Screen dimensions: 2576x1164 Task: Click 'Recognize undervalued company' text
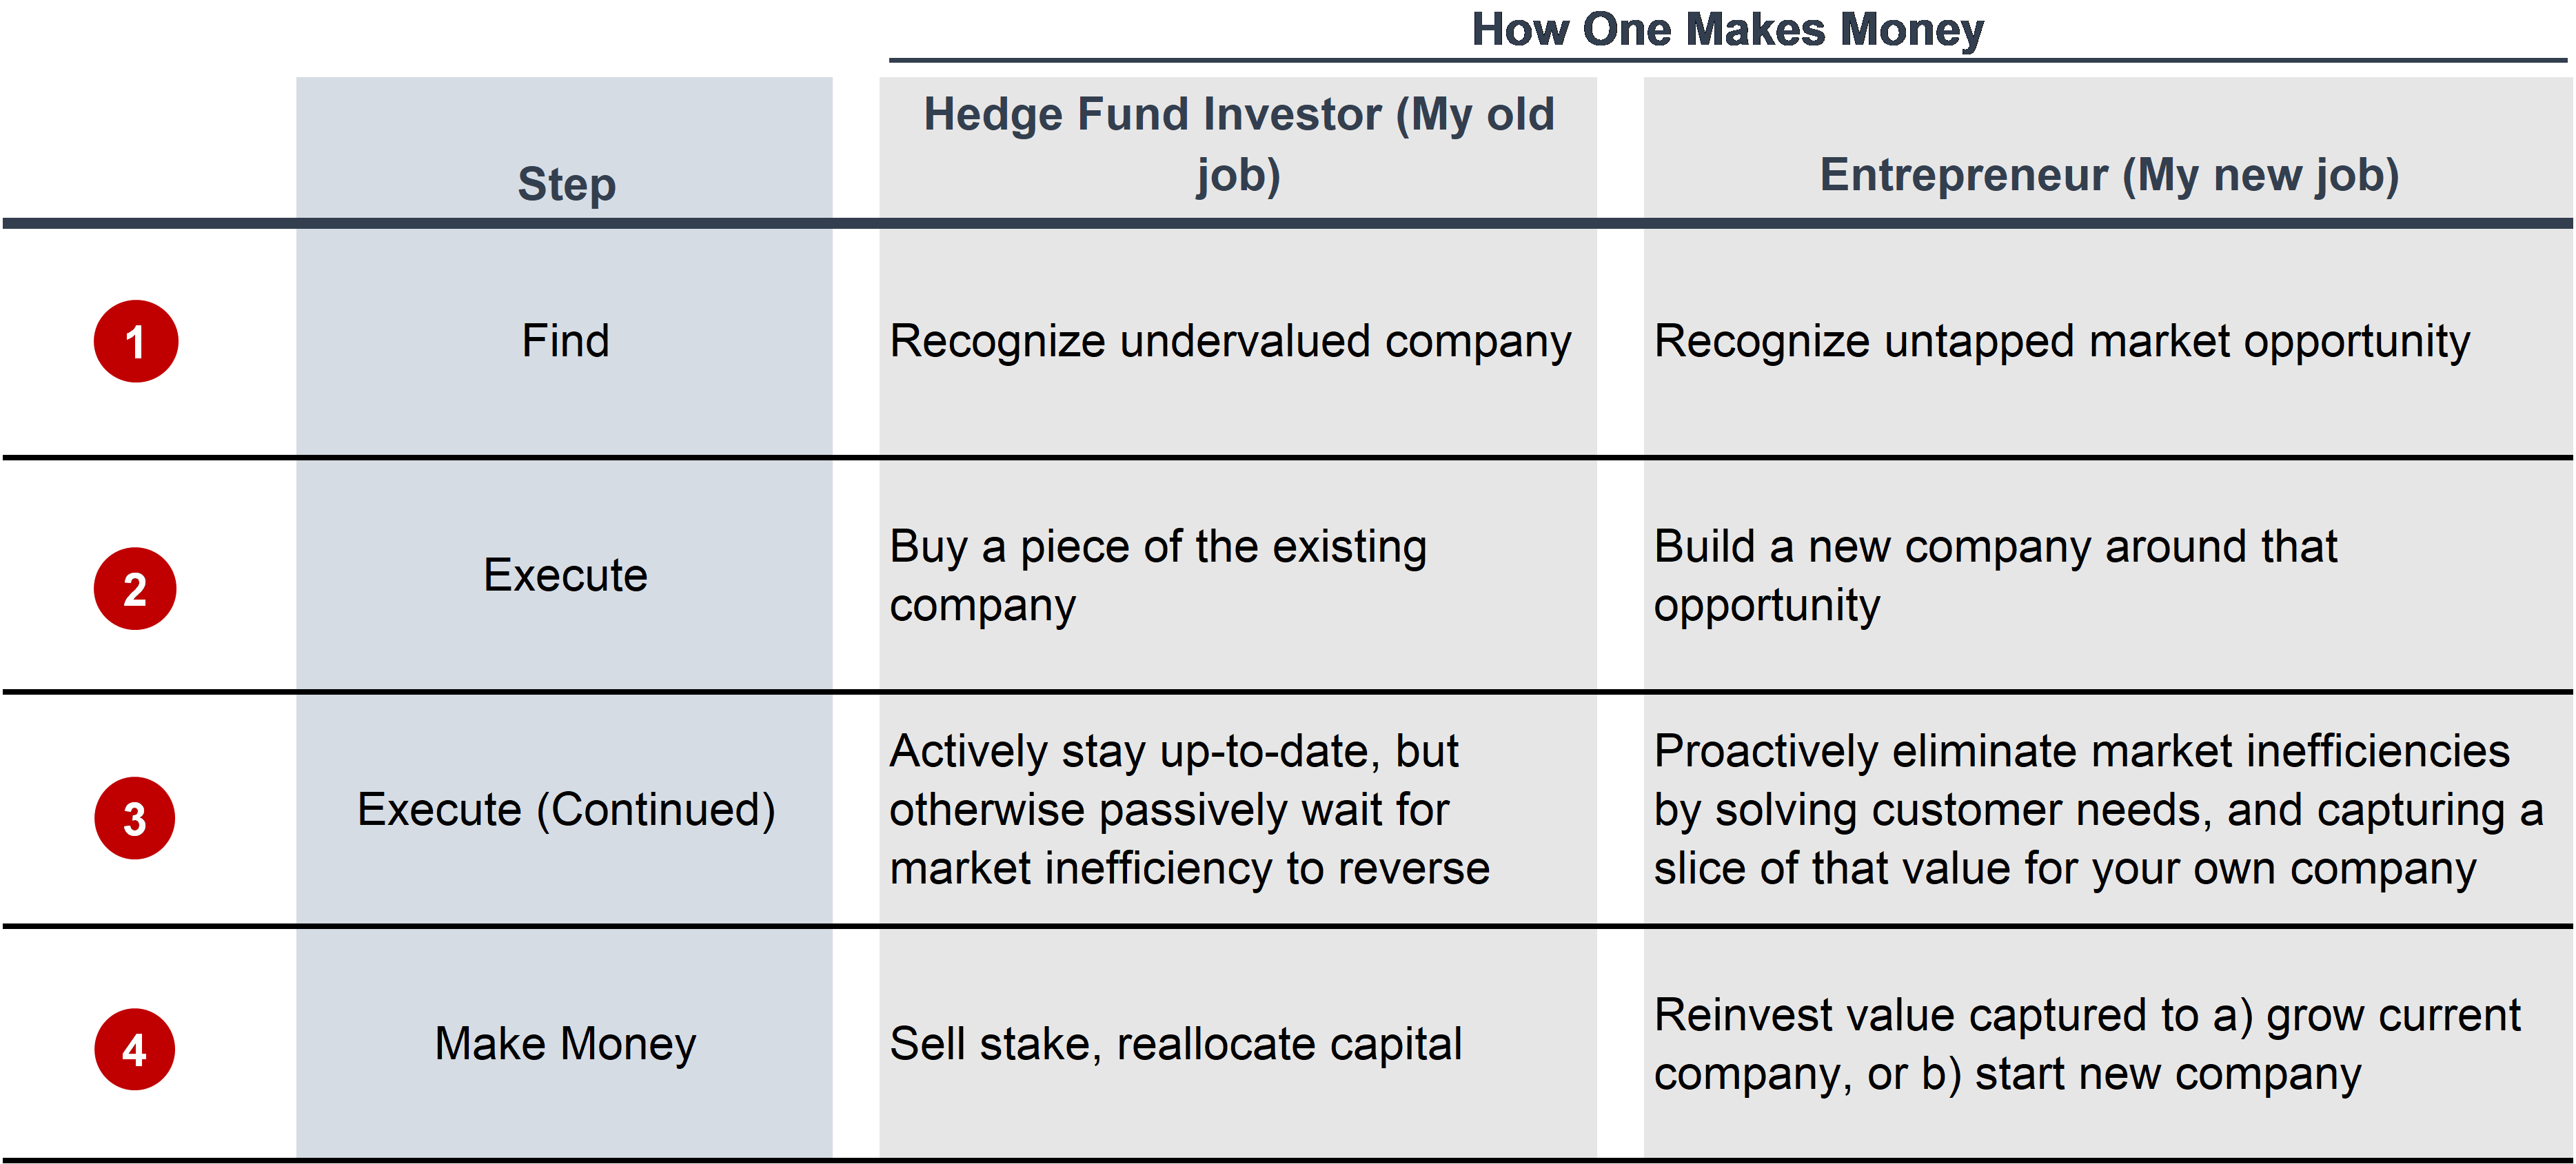click(1230, 341)
